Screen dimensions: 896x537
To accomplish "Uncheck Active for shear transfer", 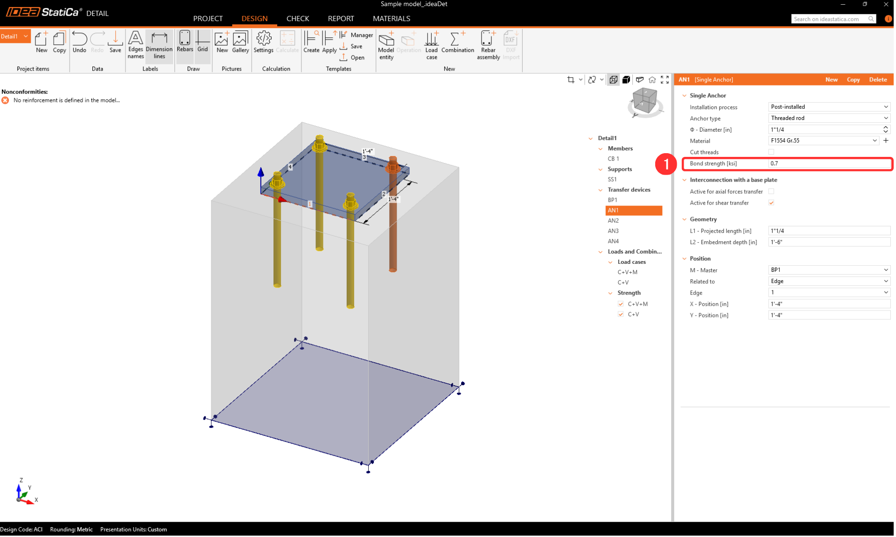I will [771, 203].
